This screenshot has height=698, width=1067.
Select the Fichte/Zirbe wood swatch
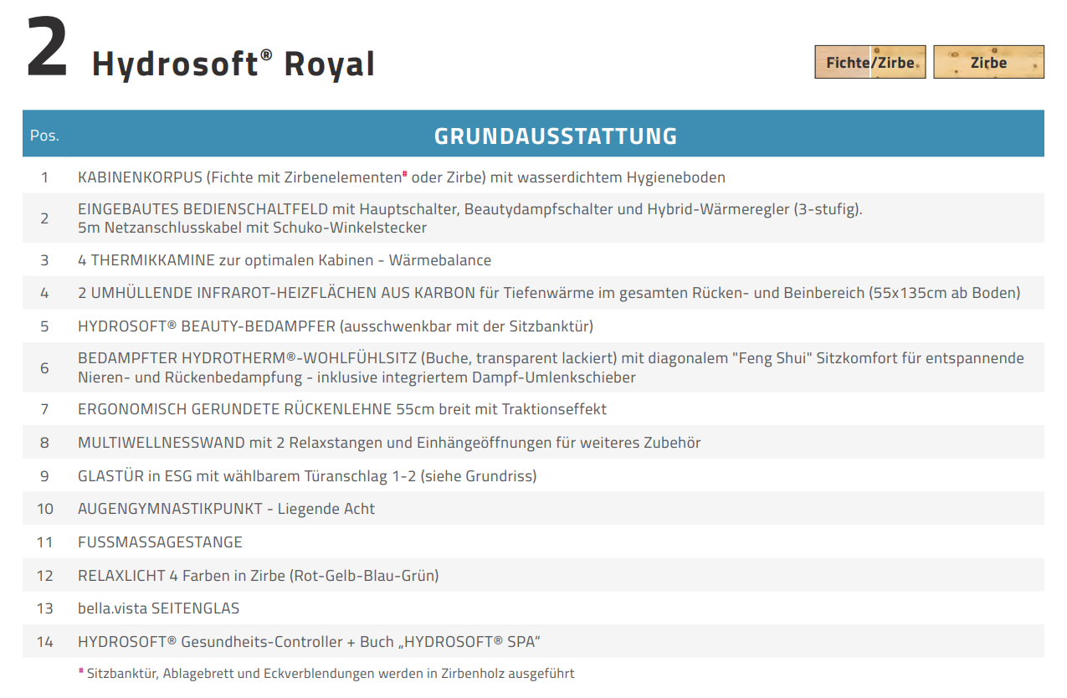pyautogui.click(x=870, y=62)
